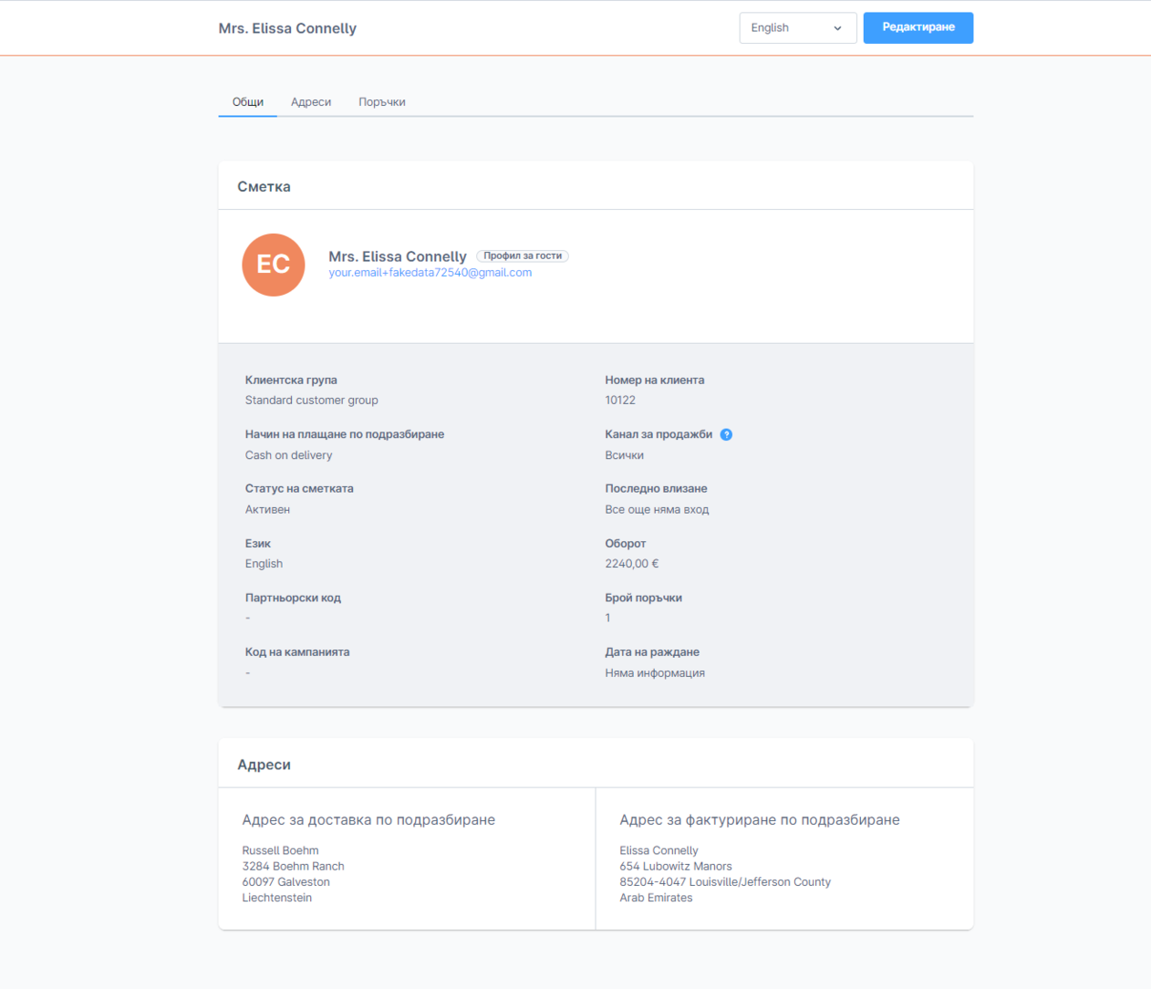
Task: Click the customer email address link
Action: coord(430,273)
